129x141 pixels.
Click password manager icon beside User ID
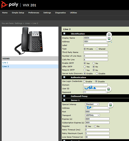108,89
